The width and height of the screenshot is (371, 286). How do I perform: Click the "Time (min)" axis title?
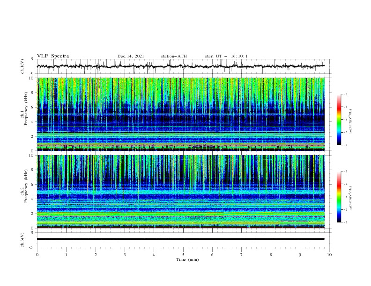click(187, 259)
